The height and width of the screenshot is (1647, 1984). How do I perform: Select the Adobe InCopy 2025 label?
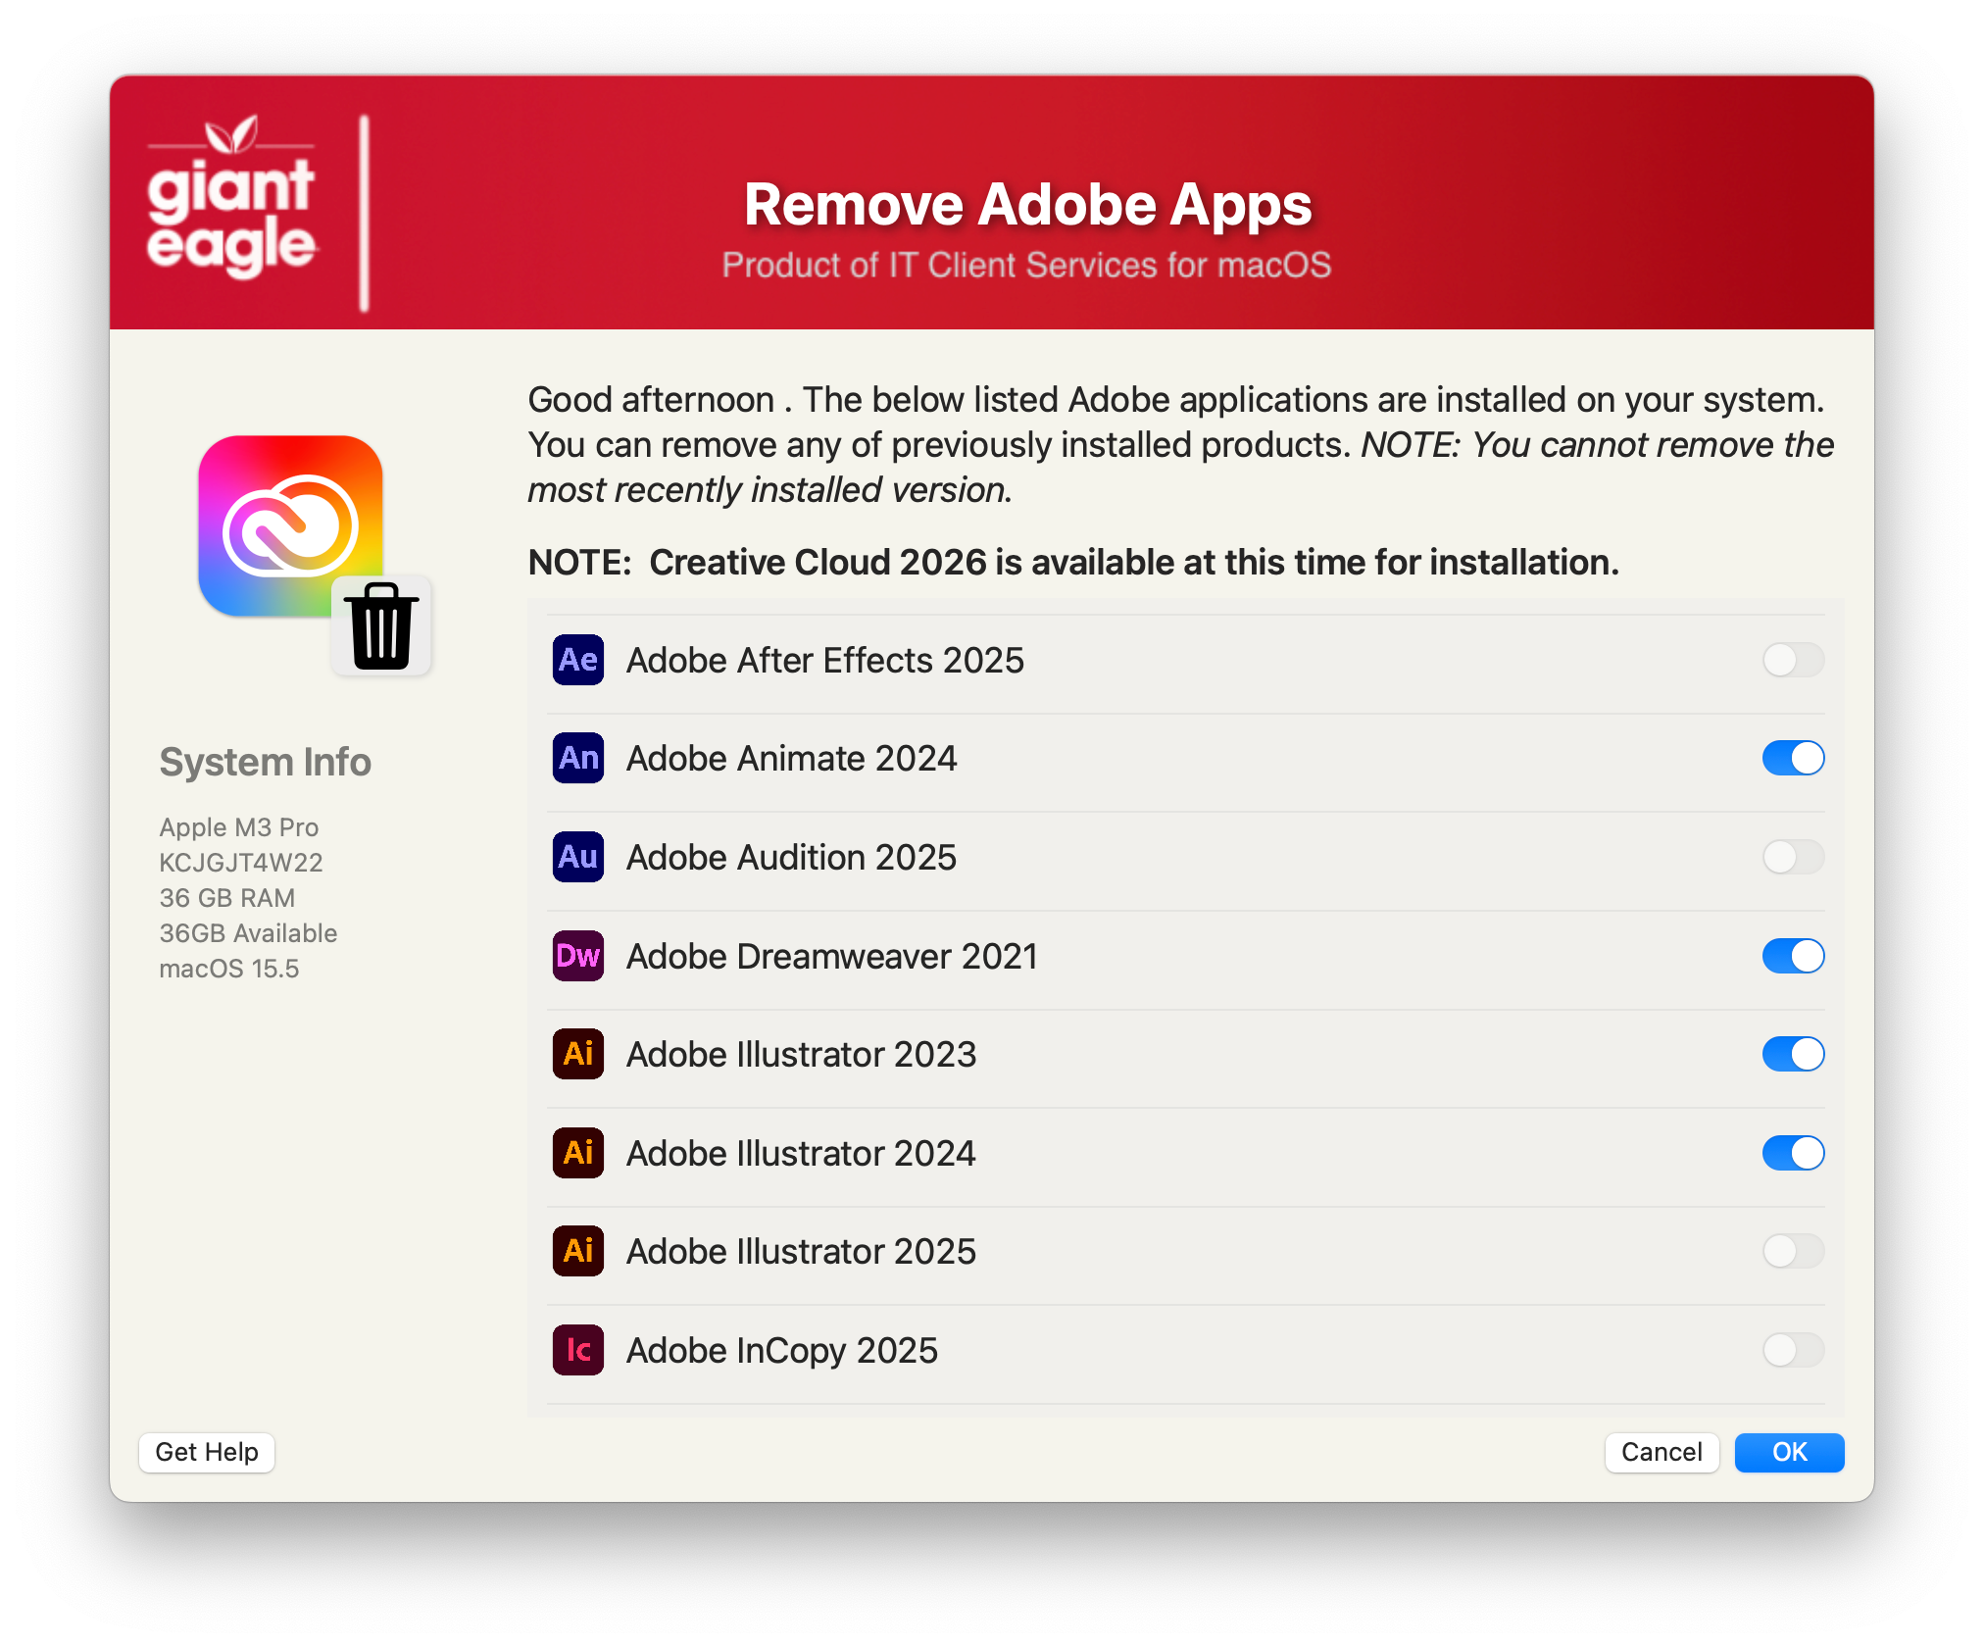point(782,1350)
